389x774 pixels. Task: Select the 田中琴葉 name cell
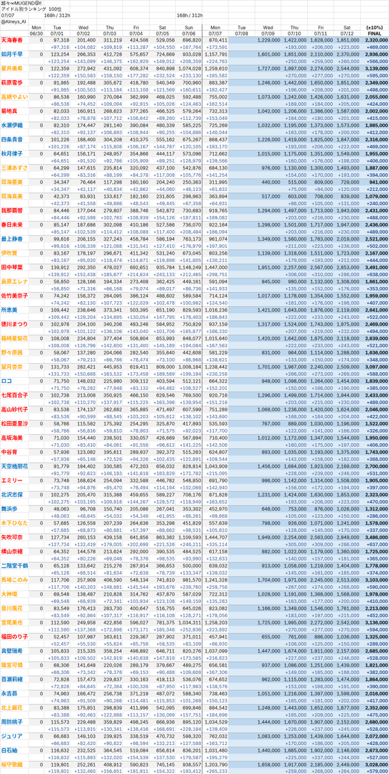pos(14,266)
